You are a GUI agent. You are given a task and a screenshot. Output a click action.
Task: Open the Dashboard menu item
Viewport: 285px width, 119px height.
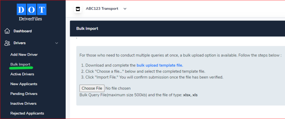tap(23, 31)
